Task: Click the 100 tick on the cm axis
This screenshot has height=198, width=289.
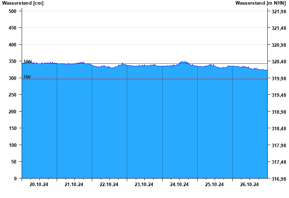Action: 13,145
